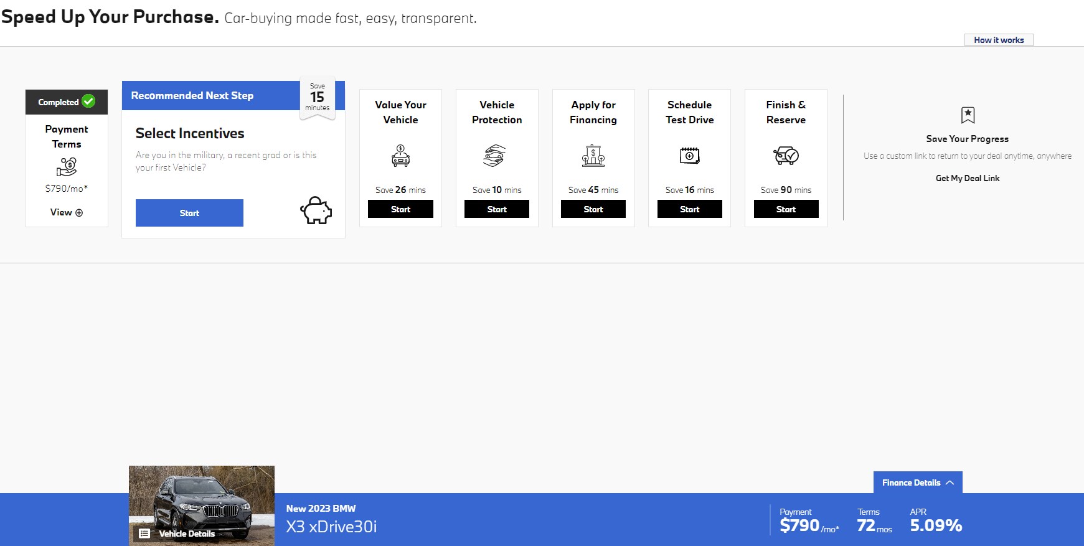Click the Value Your Vehicle car icon
The image size is (1084, 546).
400,156
